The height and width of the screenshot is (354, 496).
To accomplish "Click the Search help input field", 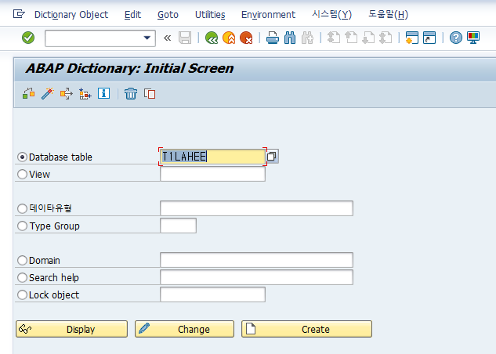I will (256, 277).
